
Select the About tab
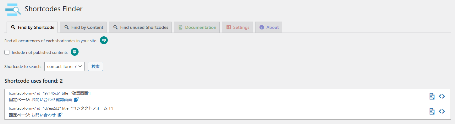(269, 27)
